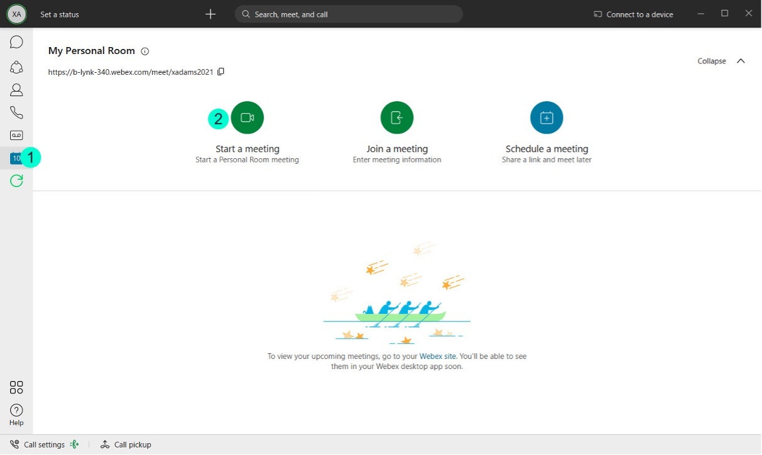762x455 pixels.
Task: Maximize the Webex window
Action: pyautogui.click(x=724, y=13)
